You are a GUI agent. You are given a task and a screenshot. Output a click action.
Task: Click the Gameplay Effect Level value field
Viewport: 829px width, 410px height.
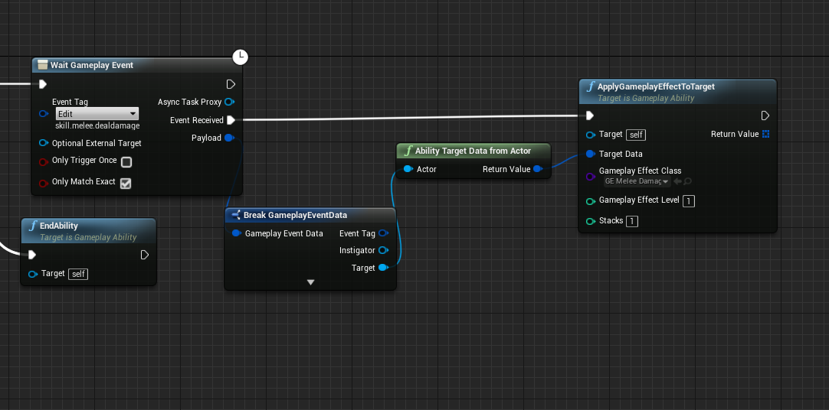pos(688,201)
